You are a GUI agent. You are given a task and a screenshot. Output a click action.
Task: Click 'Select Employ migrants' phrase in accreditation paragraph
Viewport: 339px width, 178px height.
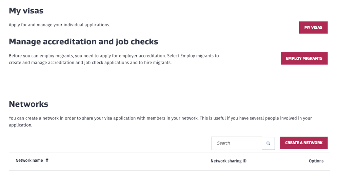pos(193,56)
